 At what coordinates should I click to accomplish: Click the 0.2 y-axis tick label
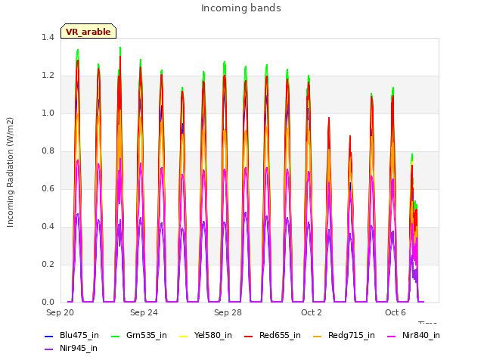coord(48,264)
